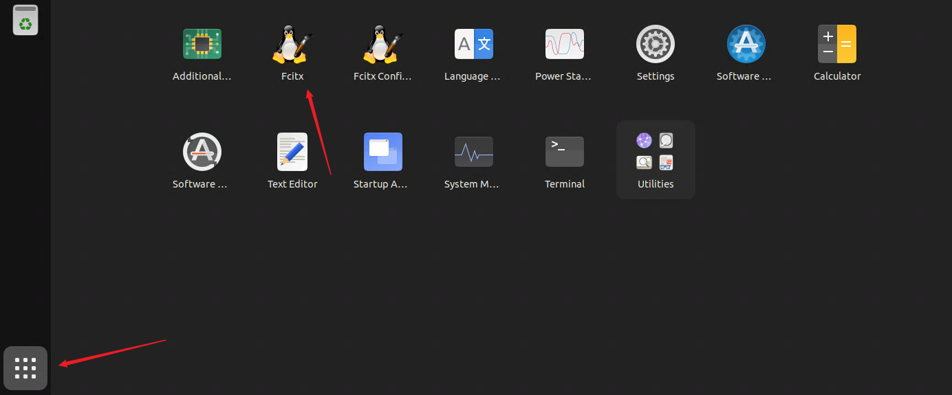Open the Terminal app

pos(565,152)
